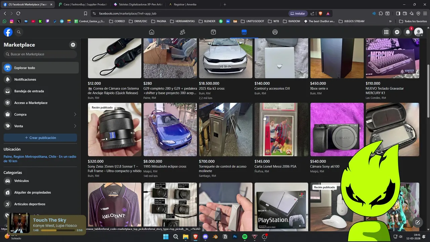The image size is (430, 242).
Task: Open the Windows Start menu
Action: [166, 237]
